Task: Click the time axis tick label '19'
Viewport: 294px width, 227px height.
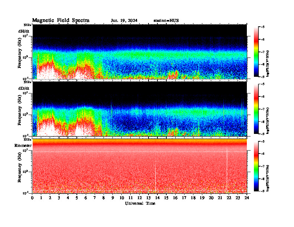Action: [x=202, y=198]
